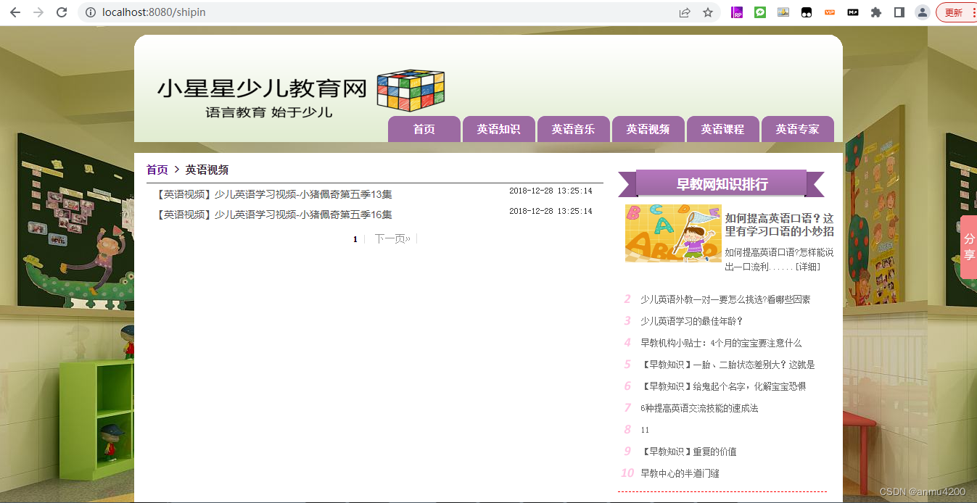This screenshot has height=503, width=977.
Task: Open the Chrome profile avatar
Action: pos(923,12)
